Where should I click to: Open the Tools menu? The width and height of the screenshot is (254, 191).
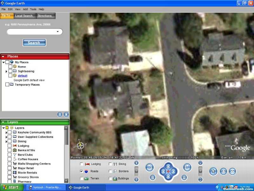point(33,9)
